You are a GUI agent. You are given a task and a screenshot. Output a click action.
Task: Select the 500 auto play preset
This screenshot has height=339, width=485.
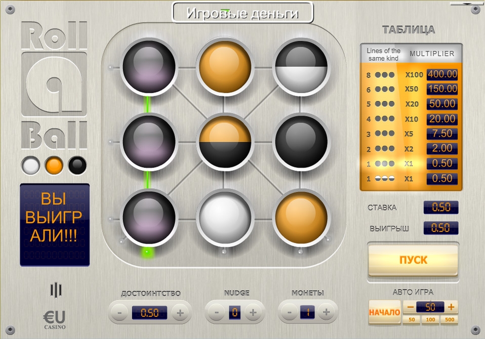[x=450, y=320]
